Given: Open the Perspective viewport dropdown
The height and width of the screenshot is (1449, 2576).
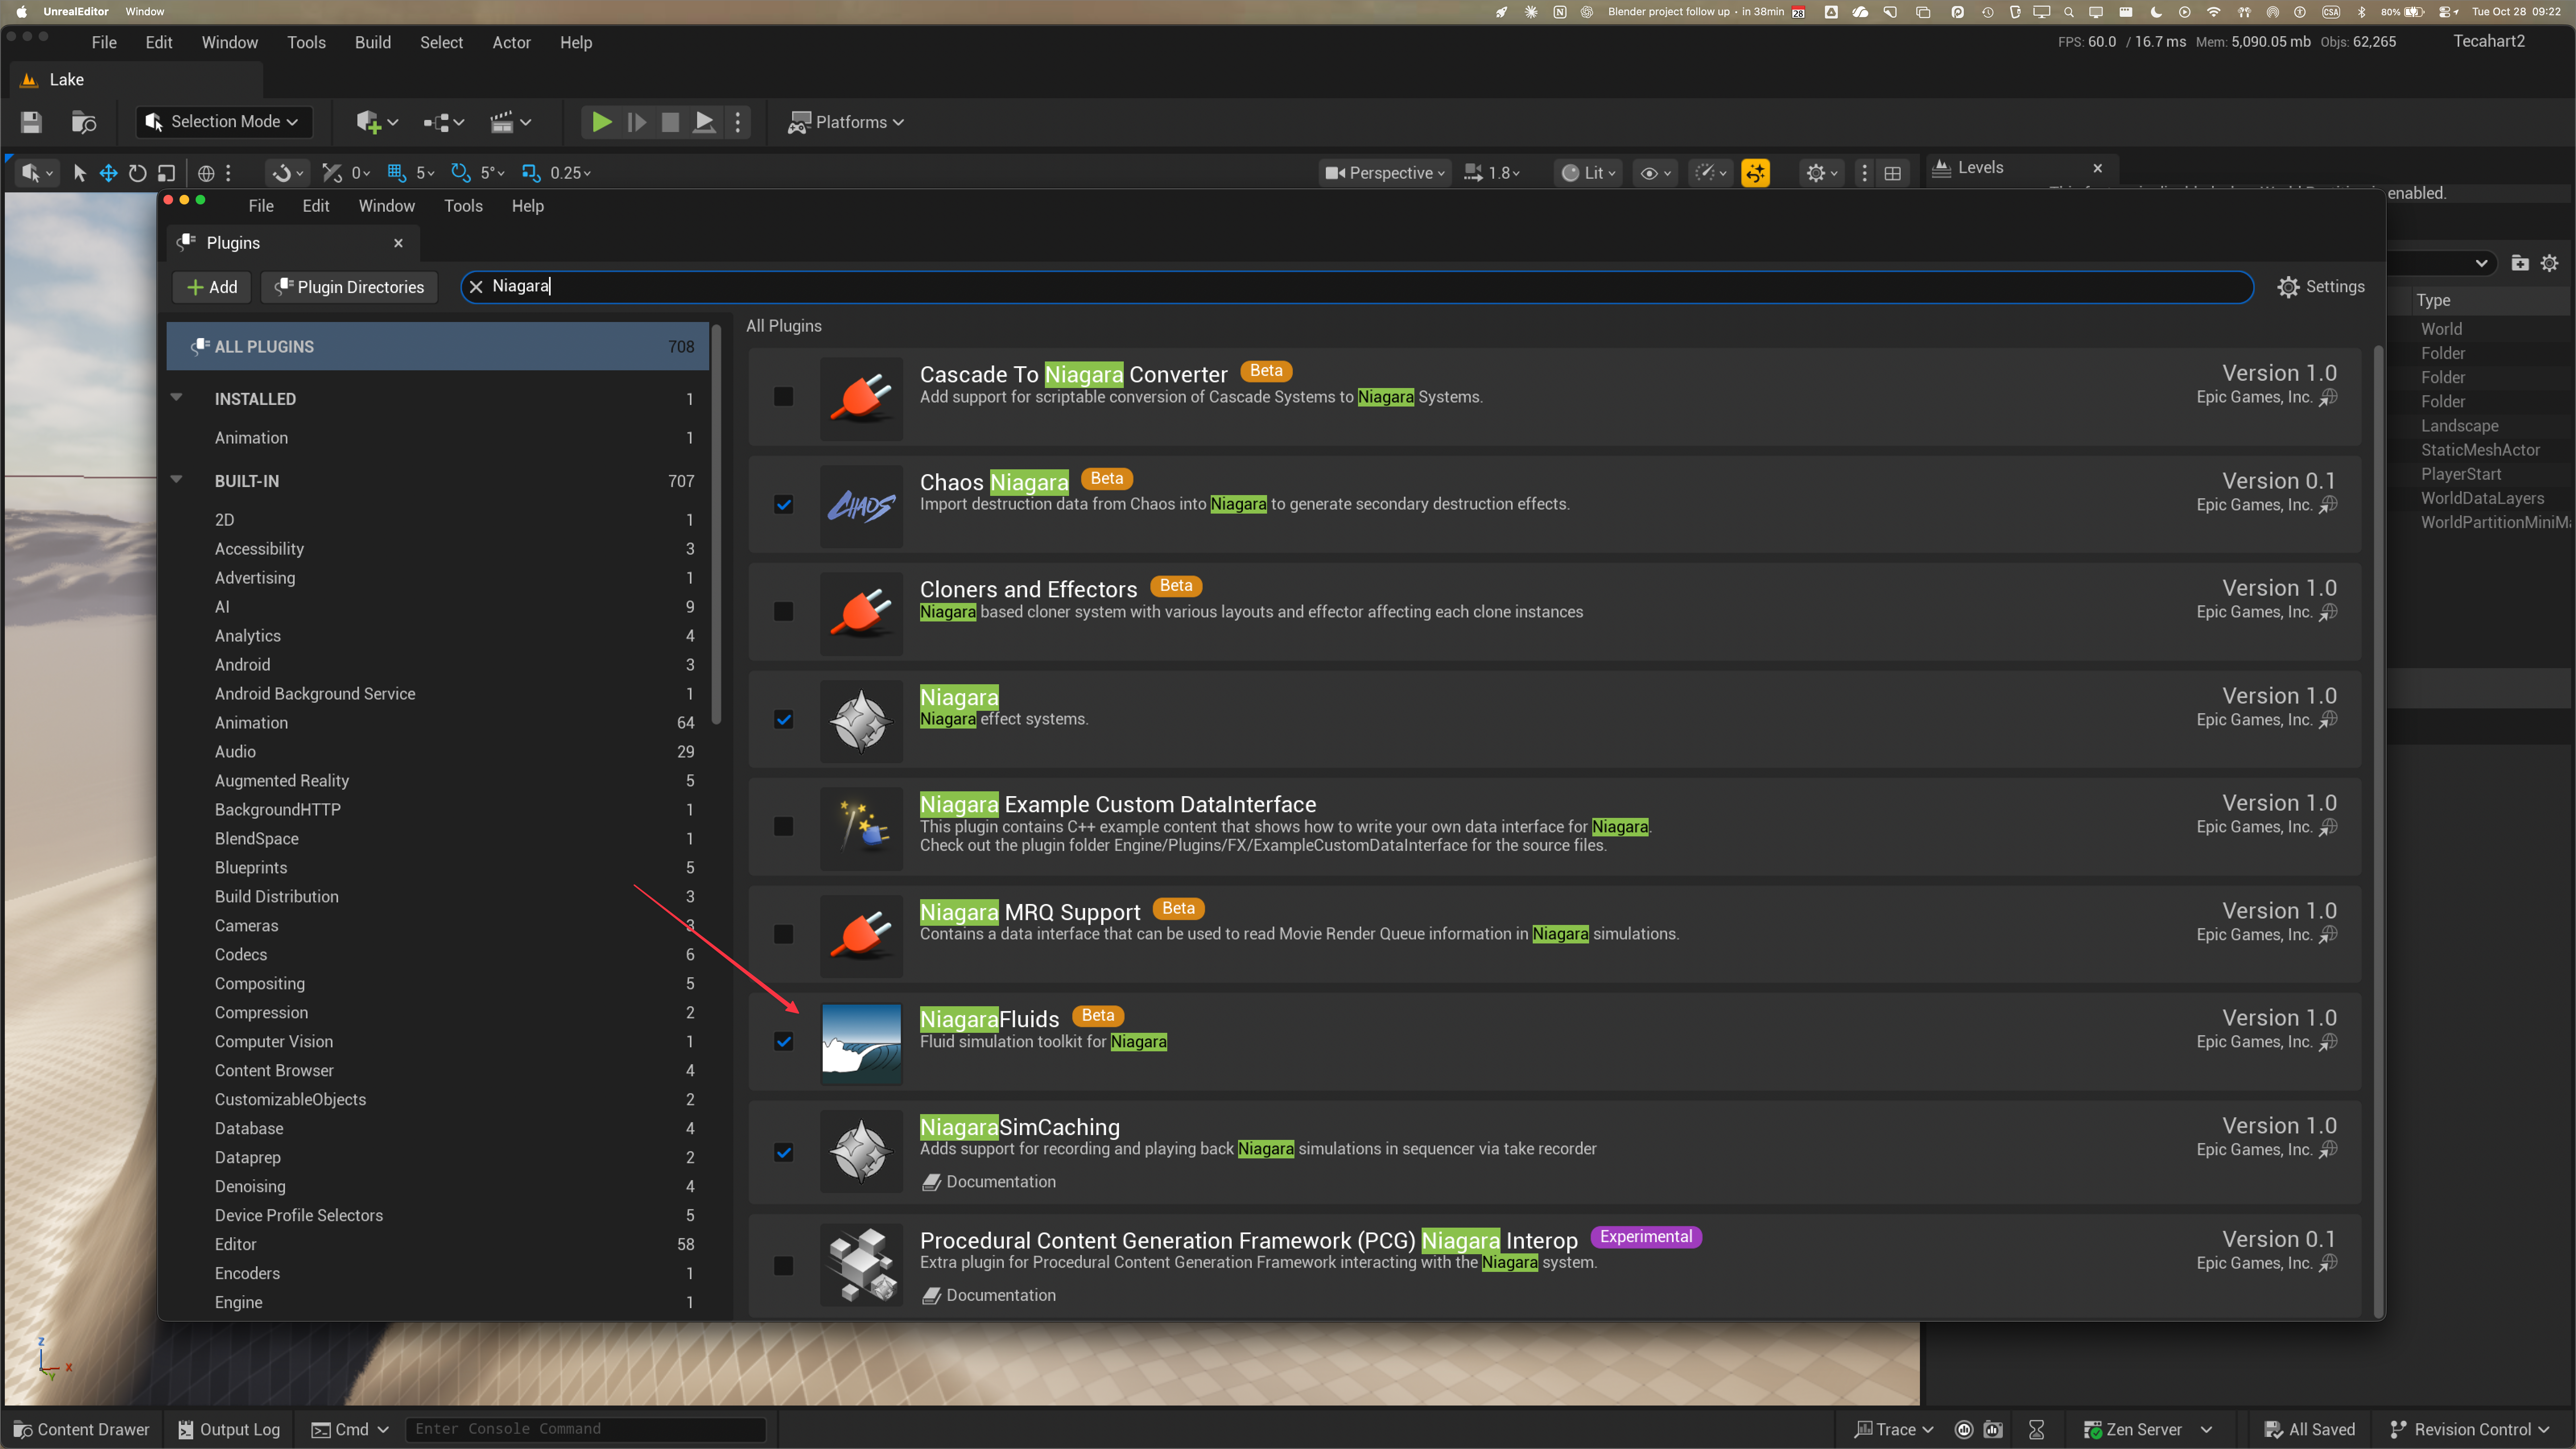Looking at the screenshot, I should [x=1385, y=173].
